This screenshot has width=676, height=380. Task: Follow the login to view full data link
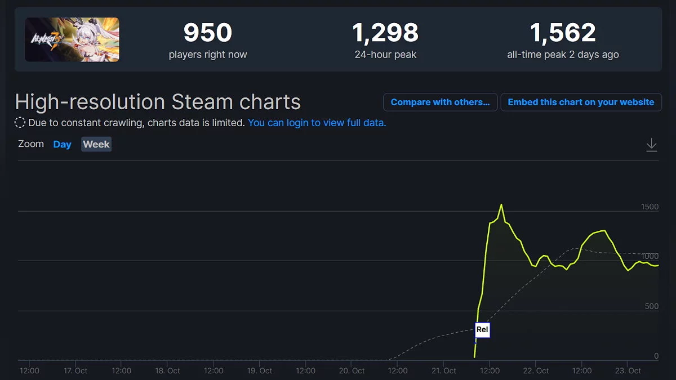click(x=317, y=123)
